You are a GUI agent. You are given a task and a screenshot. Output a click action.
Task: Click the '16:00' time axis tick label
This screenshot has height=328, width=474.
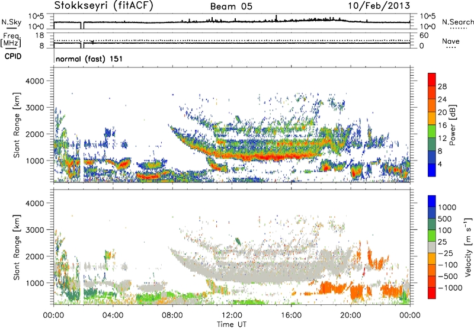coord(291,316)
